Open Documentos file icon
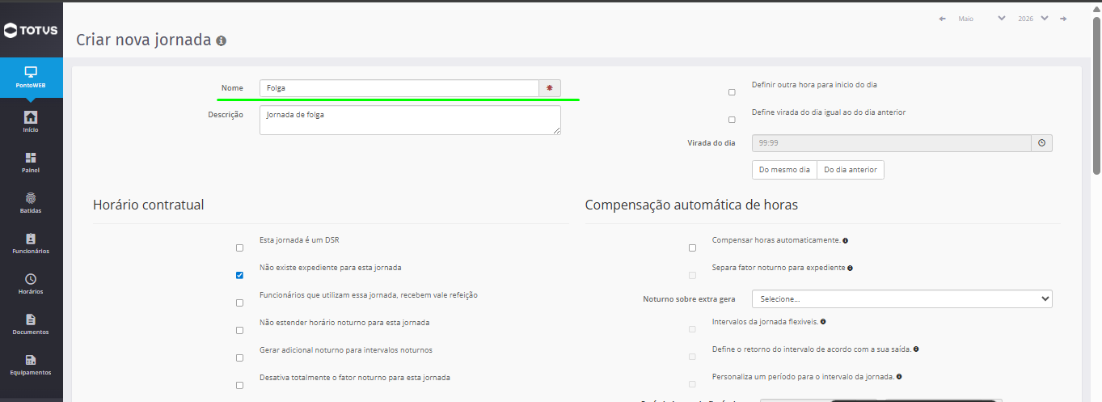 [x=31, y=319]
